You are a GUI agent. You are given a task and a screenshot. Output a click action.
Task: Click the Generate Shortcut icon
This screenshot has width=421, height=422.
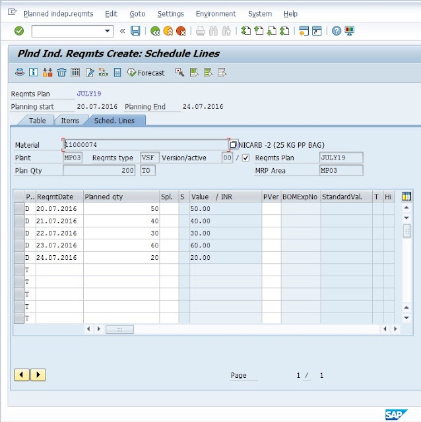click(x=317, y=31)
